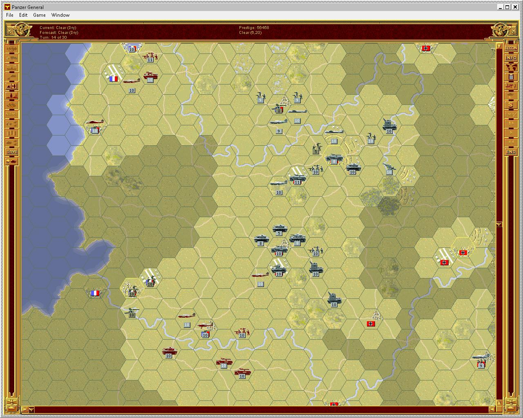Click the French flag airfield hex

tap(113, 78)
